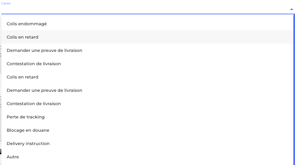Choose the highlighted Colis en retard option

[x=23, y=37]
